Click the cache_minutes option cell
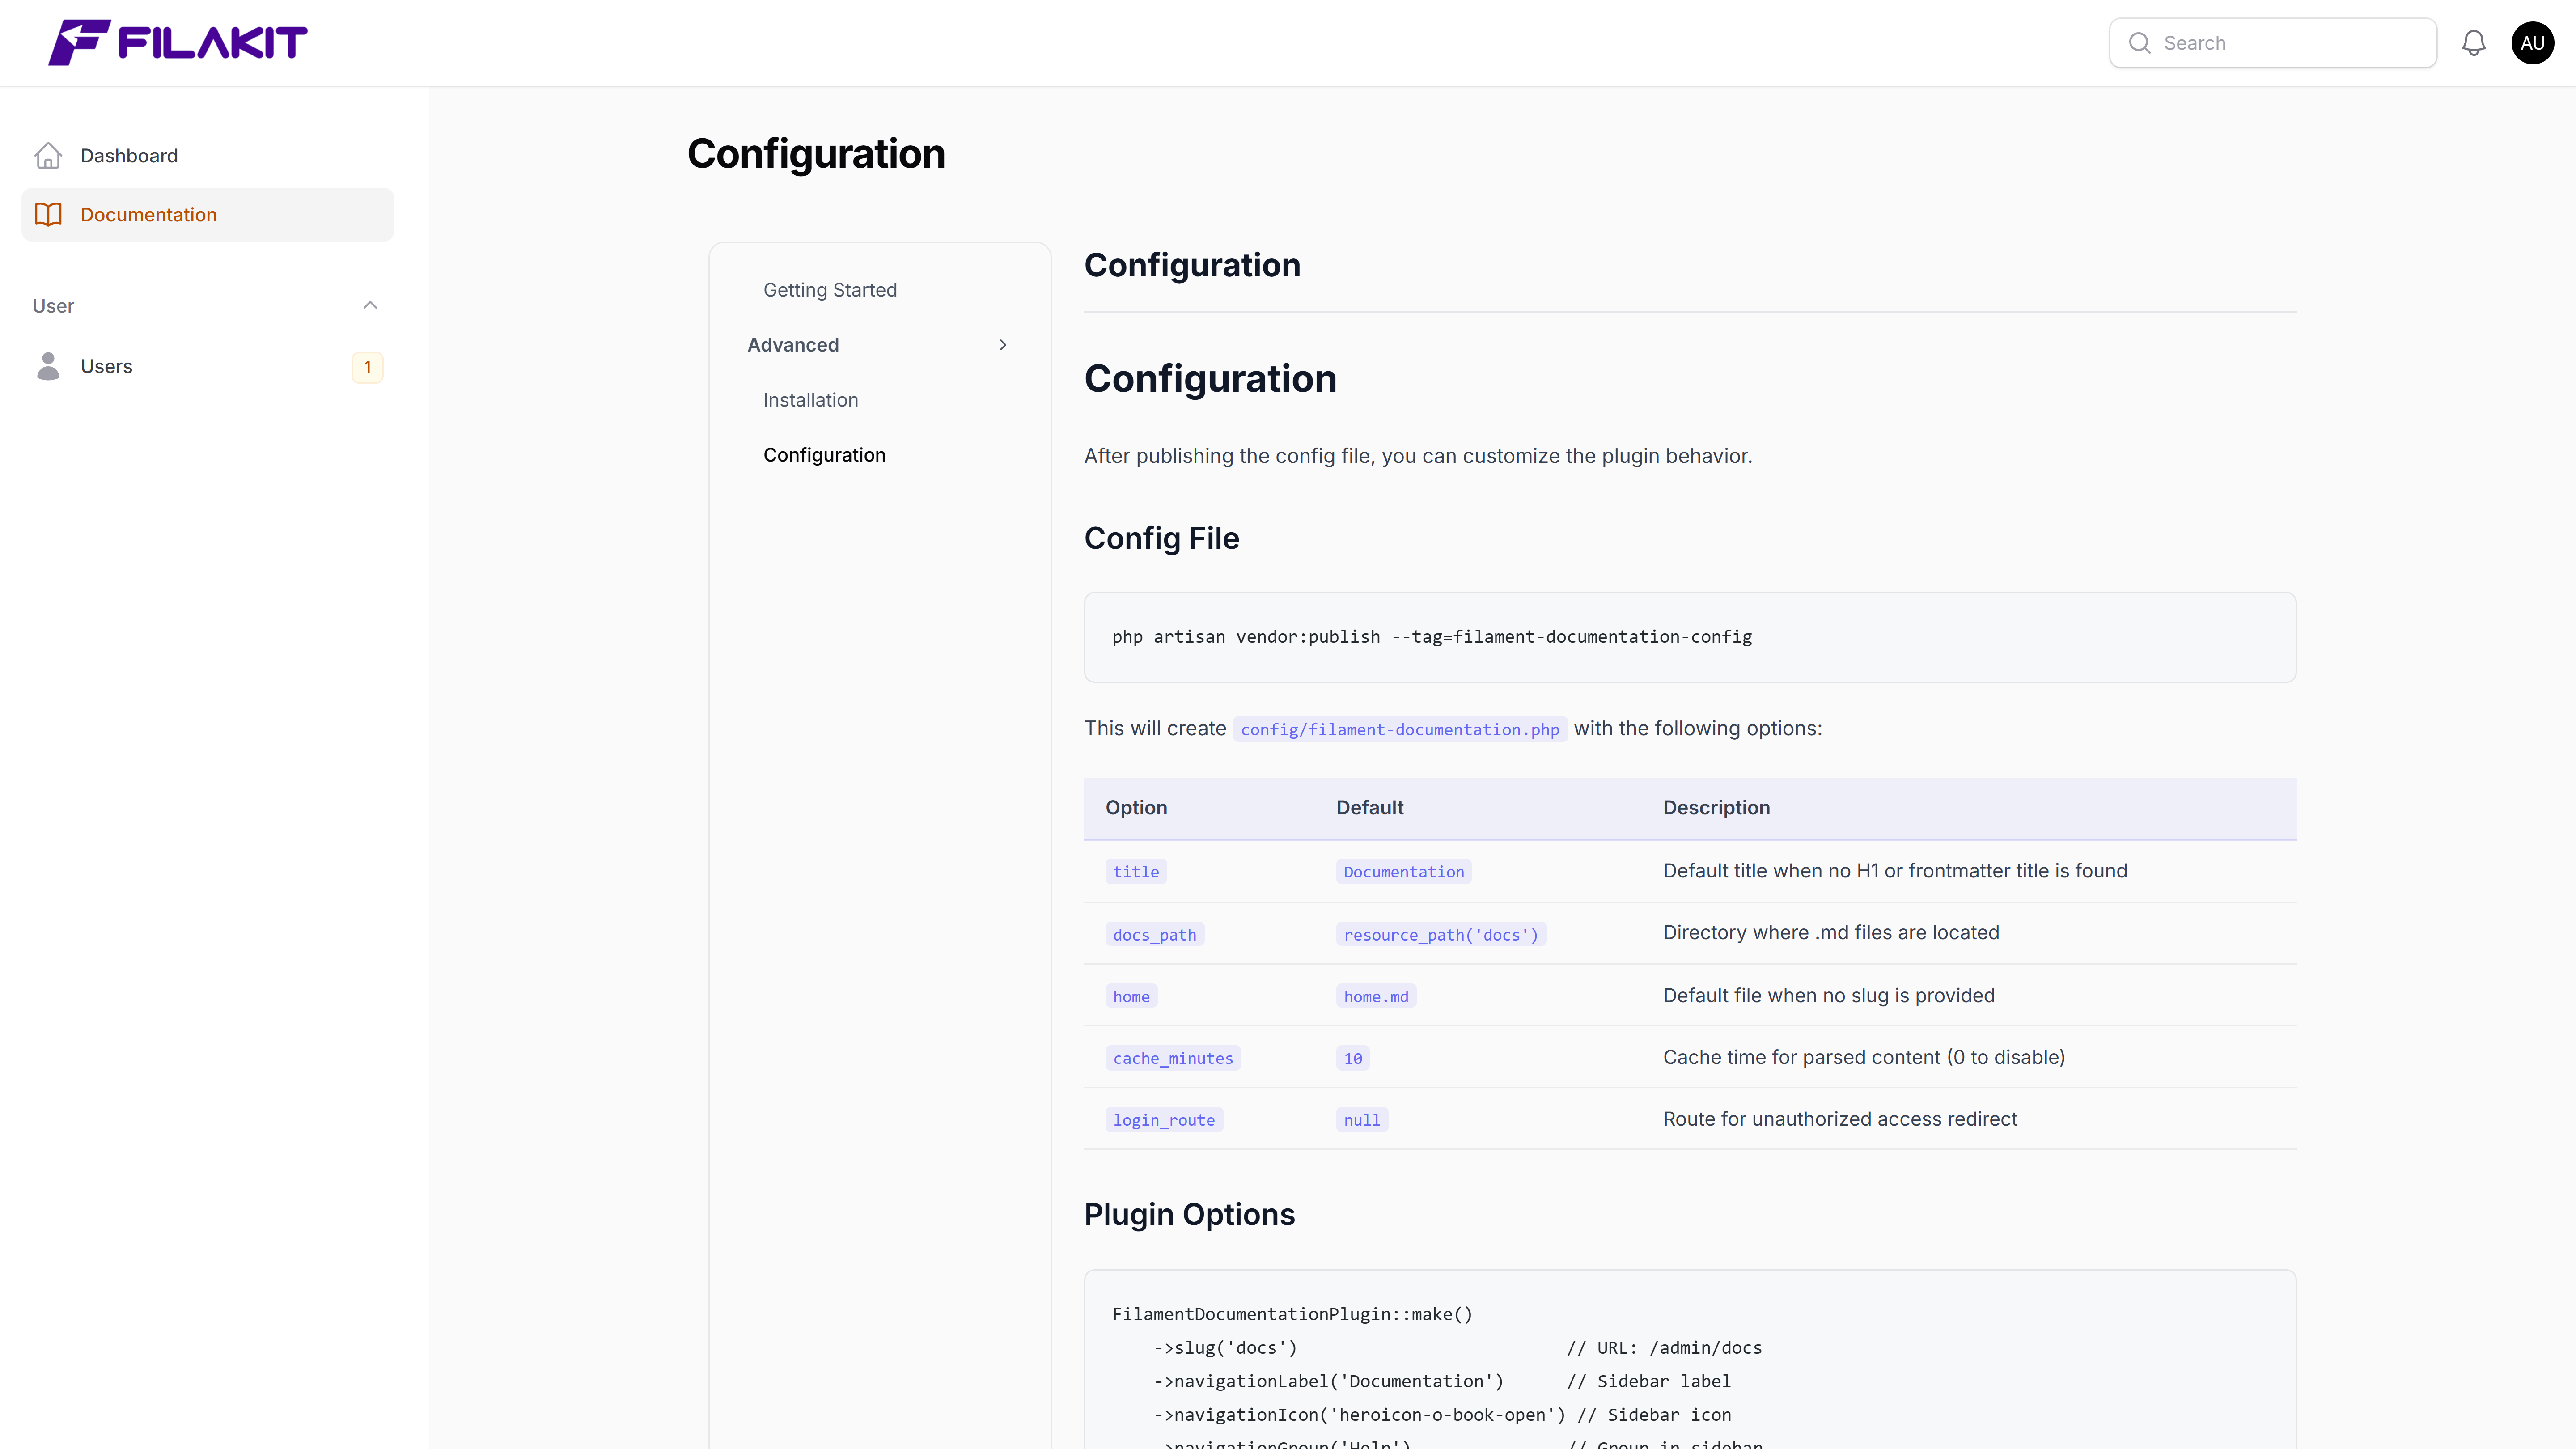The image size is (2576, 1449). click(1173, 1059)
